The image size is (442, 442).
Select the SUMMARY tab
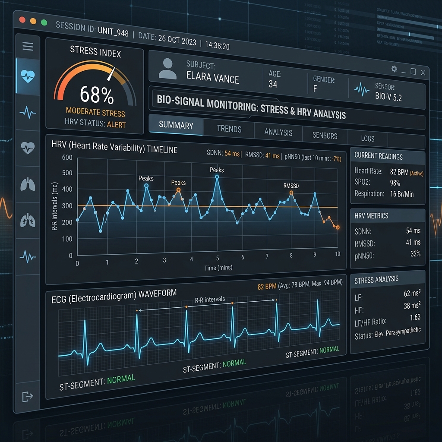pyautogui.click(x=176, y=125)
